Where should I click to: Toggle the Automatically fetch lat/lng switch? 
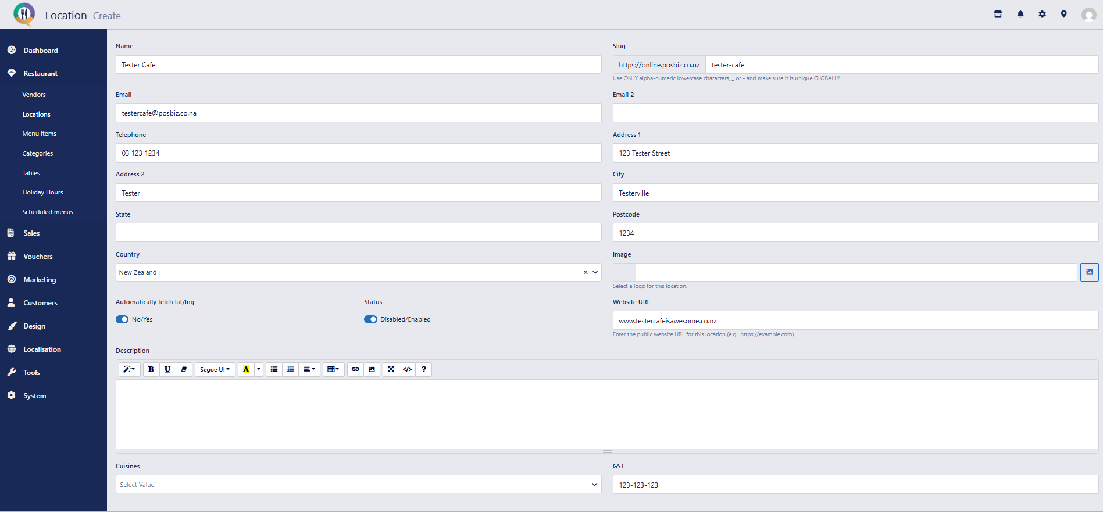coord(122,319)
